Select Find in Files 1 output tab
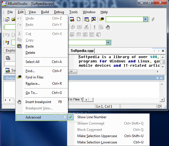Image resolution: width=169 pixels, height=146 pixels. tap(75, 100)
